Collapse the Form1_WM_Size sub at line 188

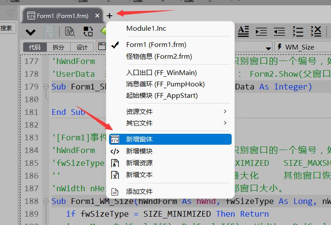pos(46,201)
